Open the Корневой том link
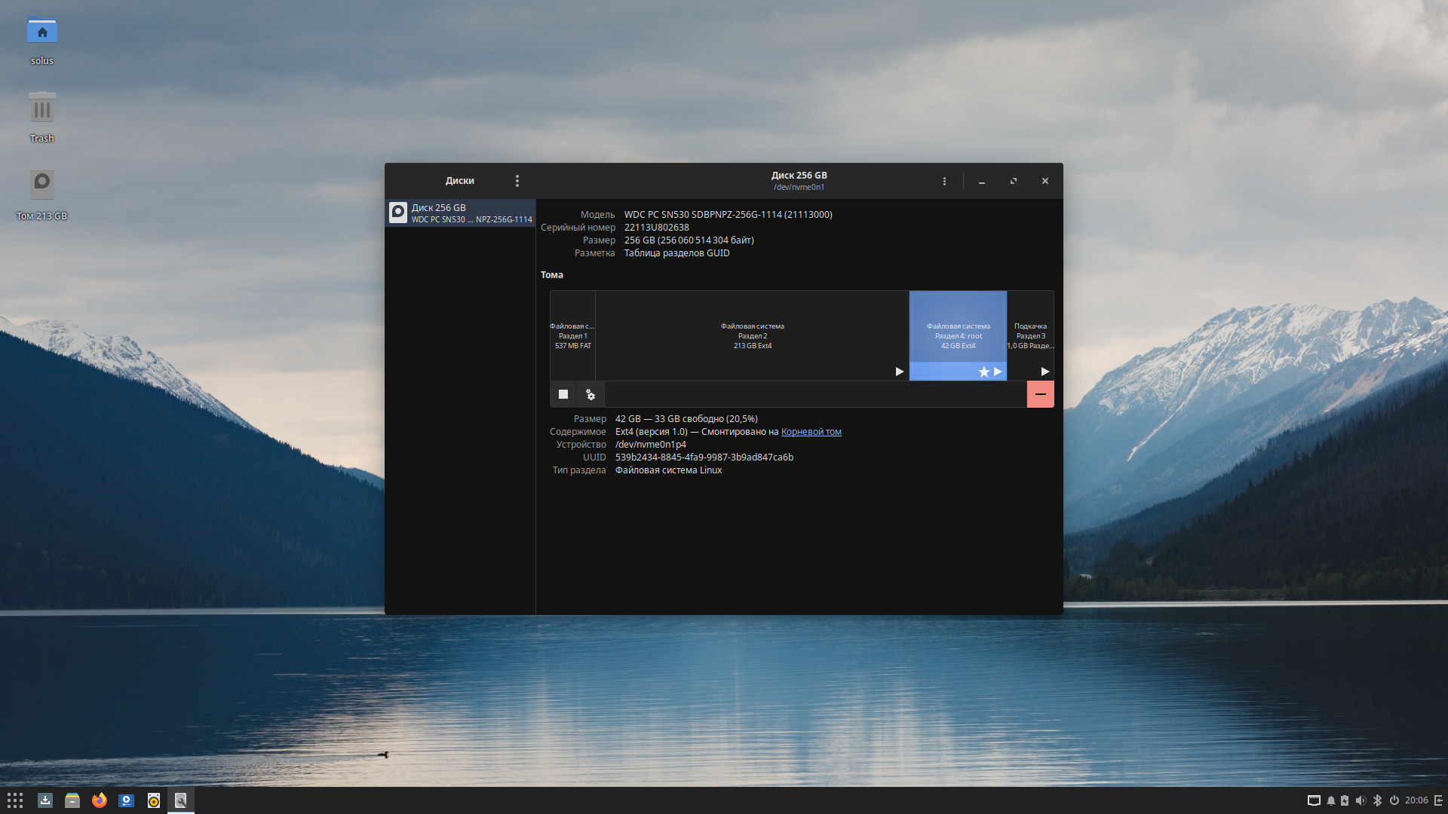Viewport: 1448px width, 814px height. 811,432
